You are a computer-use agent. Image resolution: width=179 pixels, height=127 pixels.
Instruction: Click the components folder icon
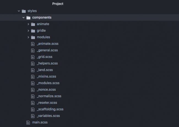(x=28, y=18)
